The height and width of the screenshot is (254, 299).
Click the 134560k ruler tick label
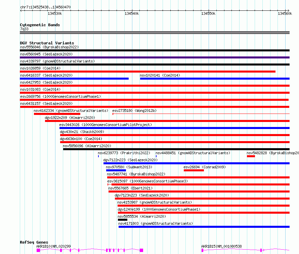click(285, 13)
